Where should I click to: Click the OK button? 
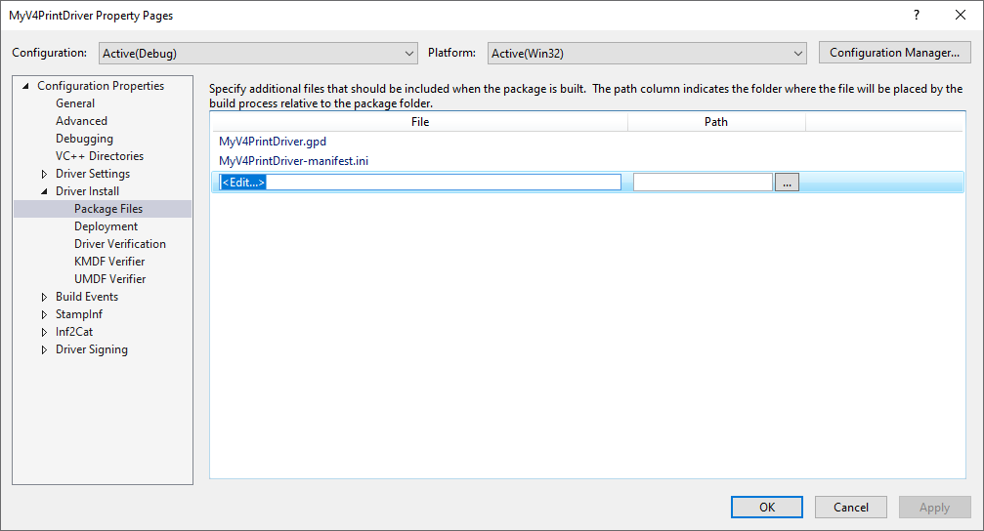[x=767, y=508]
